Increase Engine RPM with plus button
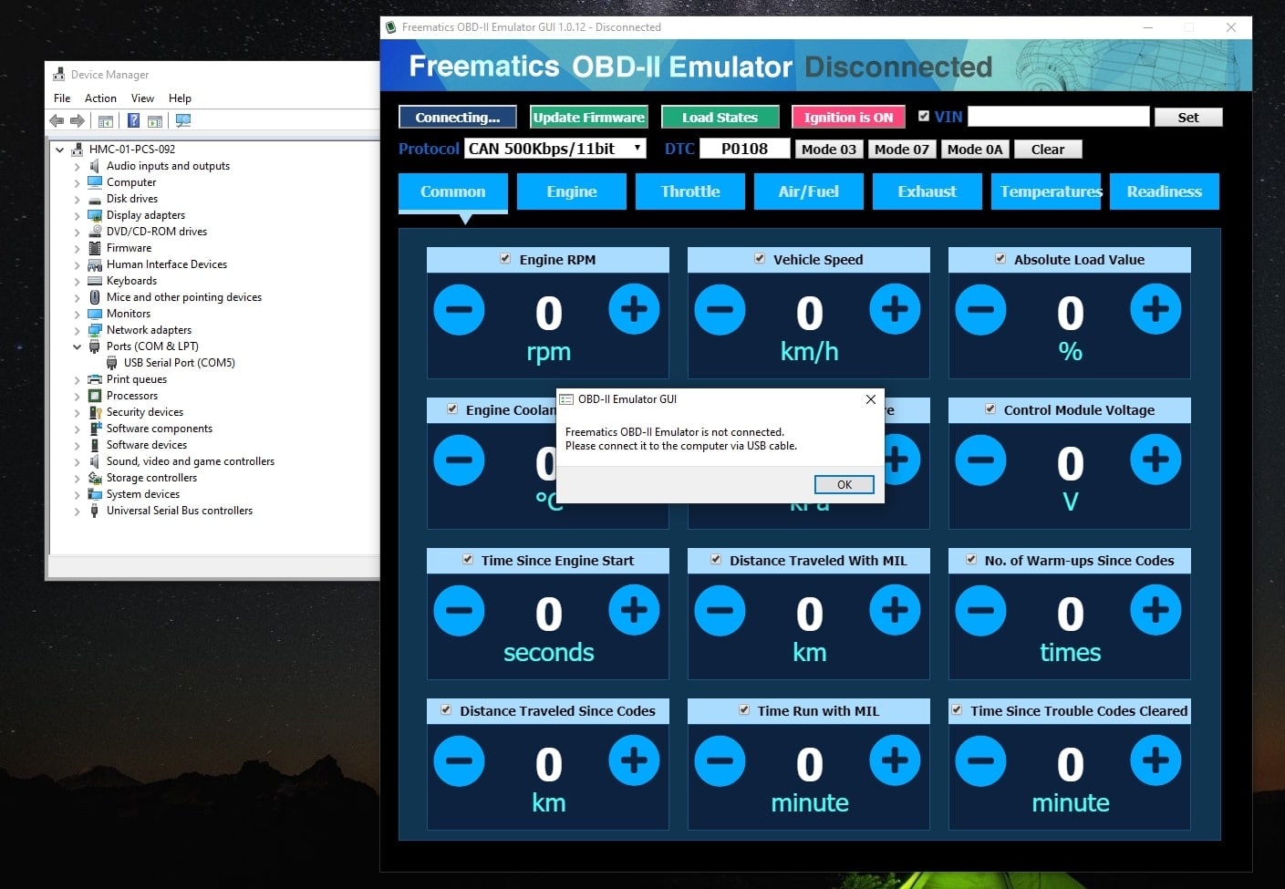The width and height of the screenshot is (1285, 889). [634, 309]
